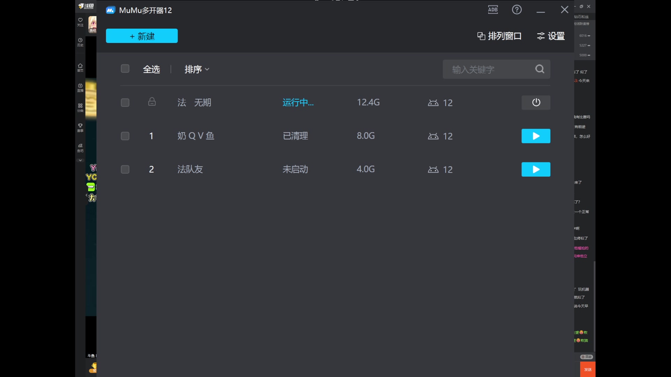Open 鱼吧 in the Douyu sidebar
Screen dimensions: 671x377
click(x=80, y=148)
